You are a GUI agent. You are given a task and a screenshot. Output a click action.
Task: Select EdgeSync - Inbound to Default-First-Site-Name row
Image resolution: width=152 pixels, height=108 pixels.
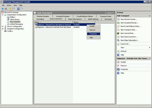(x=65, y=27)
